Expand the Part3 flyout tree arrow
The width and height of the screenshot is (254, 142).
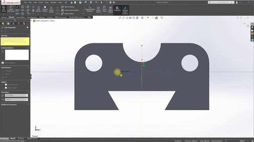[x=31, y=21]
